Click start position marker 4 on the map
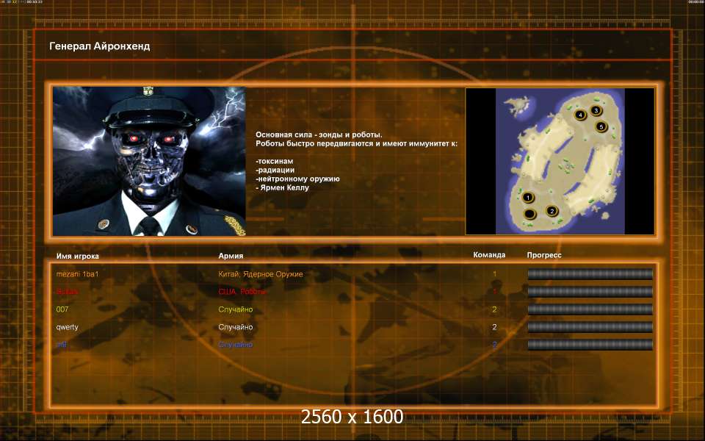The width and height of the screenshot is (705, 441). click(x=580, y=115)
